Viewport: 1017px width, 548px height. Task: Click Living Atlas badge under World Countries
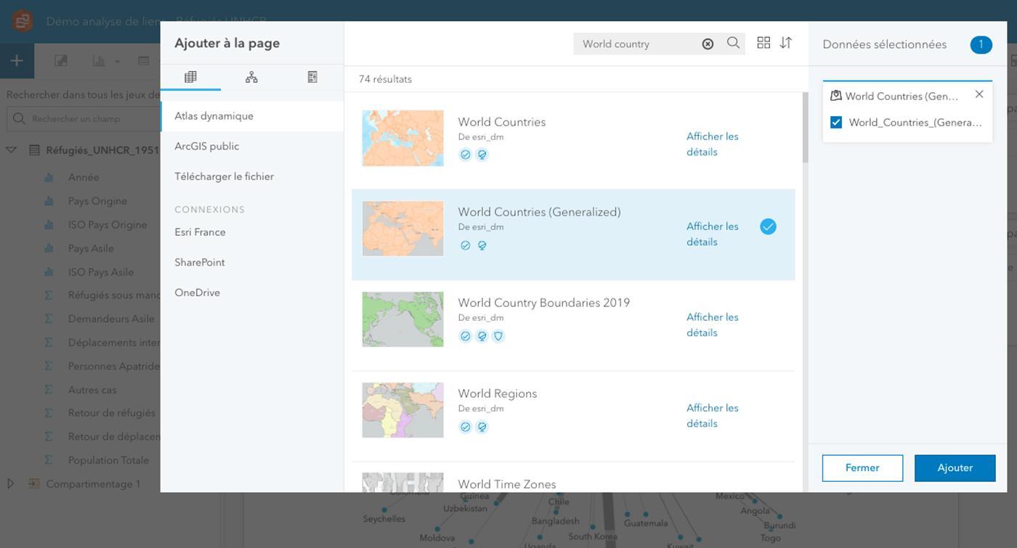(x=482, y=155)
